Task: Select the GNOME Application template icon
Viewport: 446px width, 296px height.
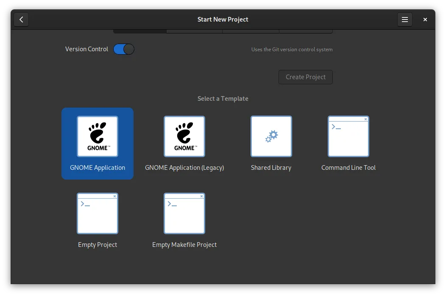Action: [x=97, y=136]
